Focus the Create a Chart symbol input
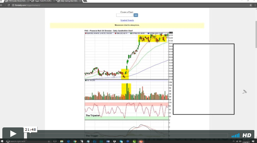257x143 pixels. 125,15
